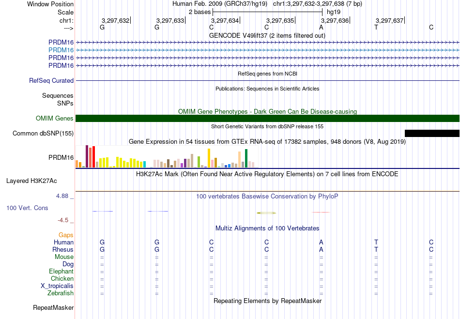
Task: Select the X_tropicalis species label
Action: 57,286
